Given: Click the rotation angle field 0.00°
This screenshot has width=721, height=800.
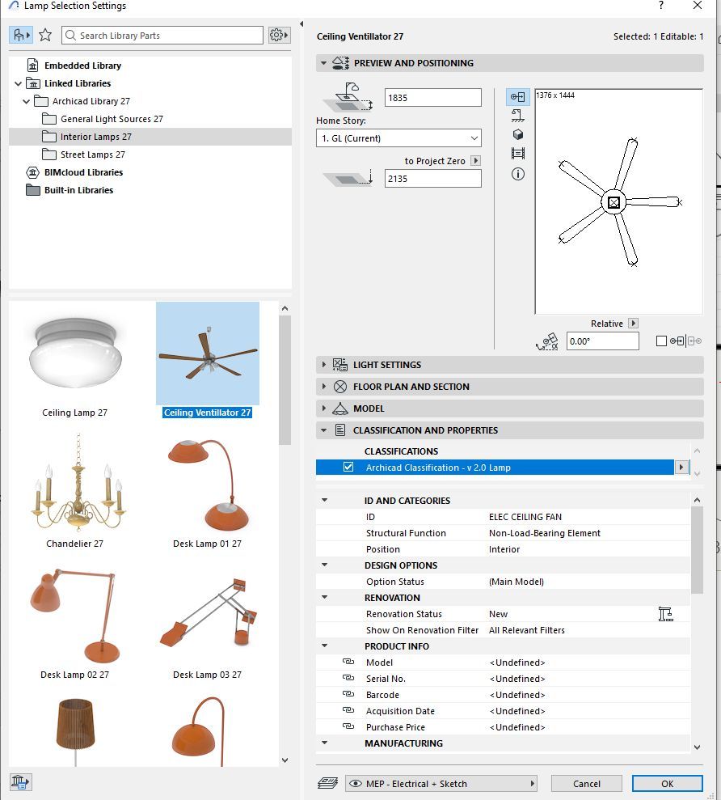Looking at the screenshot, I should pyautogui.click(x=603, y=341).
